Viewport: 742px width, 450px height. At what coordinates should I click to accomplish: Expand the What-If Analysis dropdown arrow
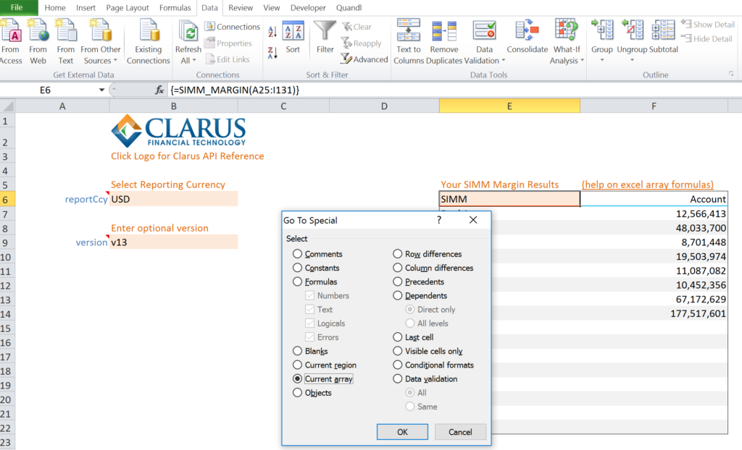[x=582, y=61]
